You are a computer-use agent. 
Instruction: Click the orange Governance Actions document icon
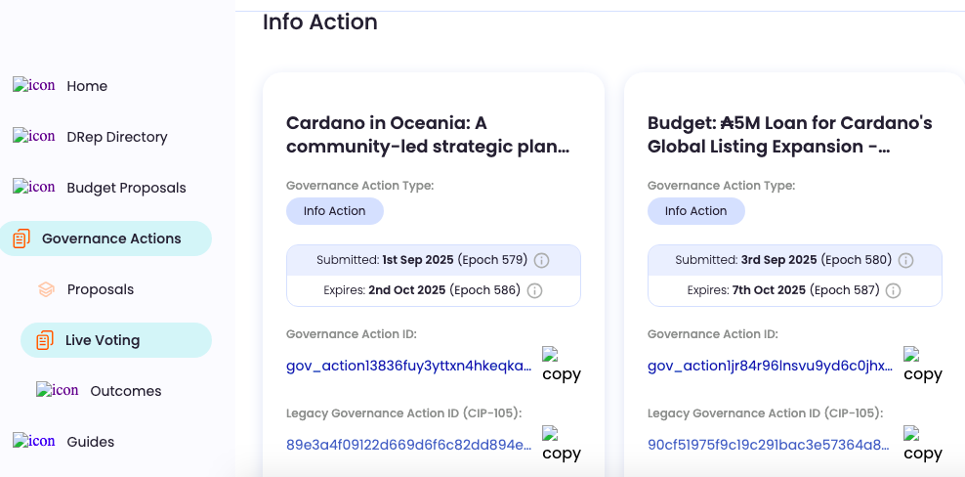tap(21, 238)
